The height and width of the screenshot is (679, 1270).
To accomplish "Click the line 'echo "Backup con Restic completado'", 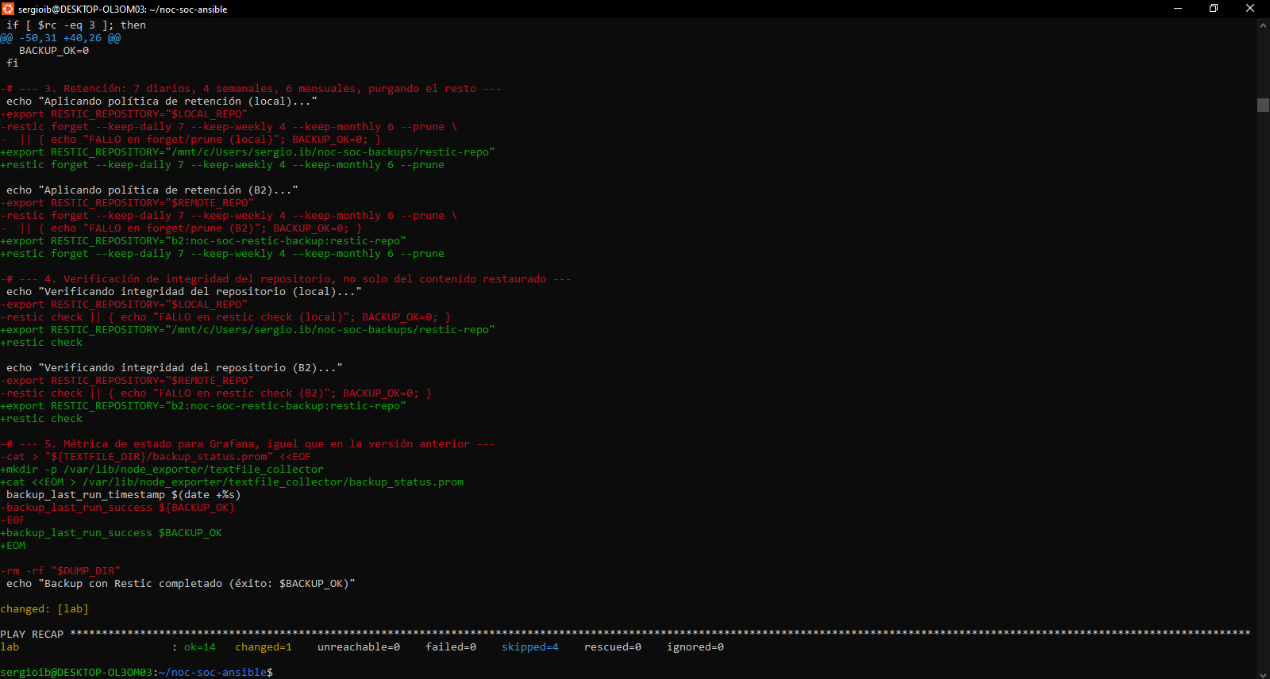I will 181,584.
